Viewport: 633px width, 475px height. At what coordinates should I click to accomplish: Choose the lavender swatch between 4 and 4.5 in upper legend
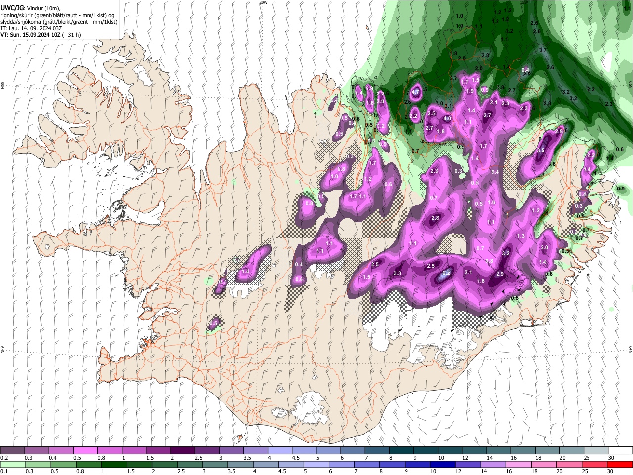(x=280, y=451)
